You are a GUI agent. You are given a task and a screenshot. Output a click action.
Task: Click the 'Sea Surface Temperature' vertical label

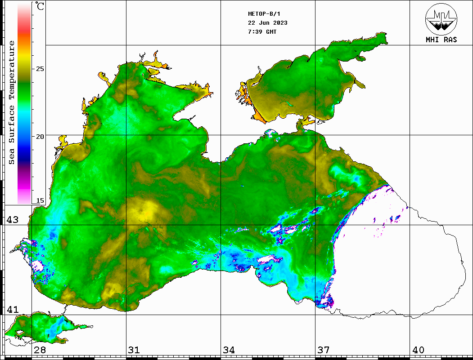(11, 102)
